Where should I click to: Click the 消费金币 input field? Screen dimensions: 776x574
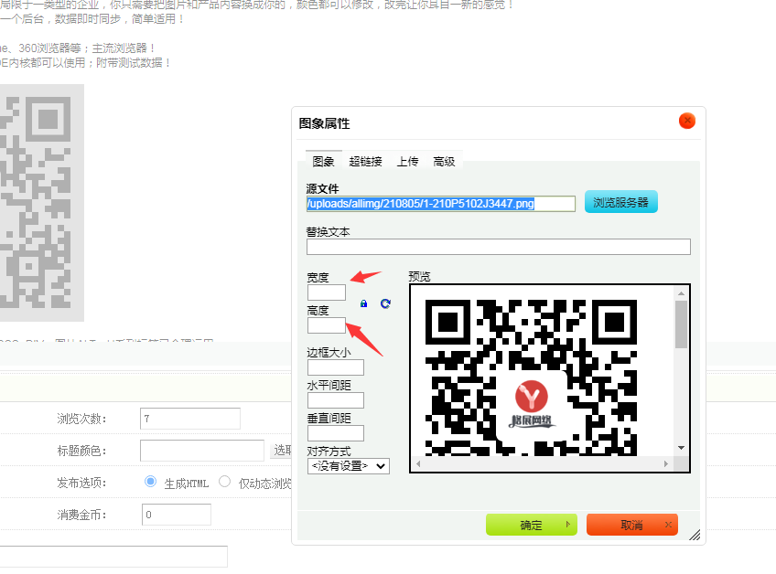point(177,515)
